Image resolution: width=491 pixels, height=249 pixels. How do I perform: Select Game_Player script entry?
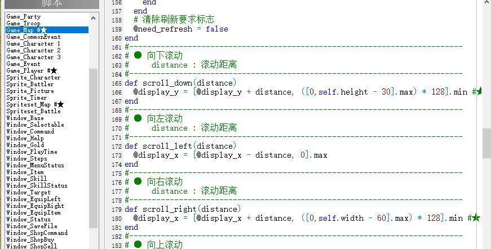[x=32, y=70]
